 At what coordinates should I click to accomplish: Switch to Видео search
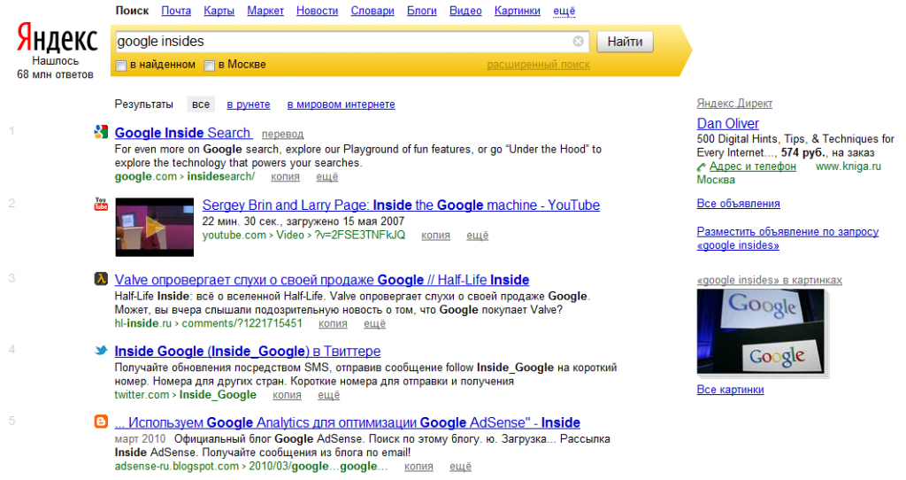click(465, 11)
